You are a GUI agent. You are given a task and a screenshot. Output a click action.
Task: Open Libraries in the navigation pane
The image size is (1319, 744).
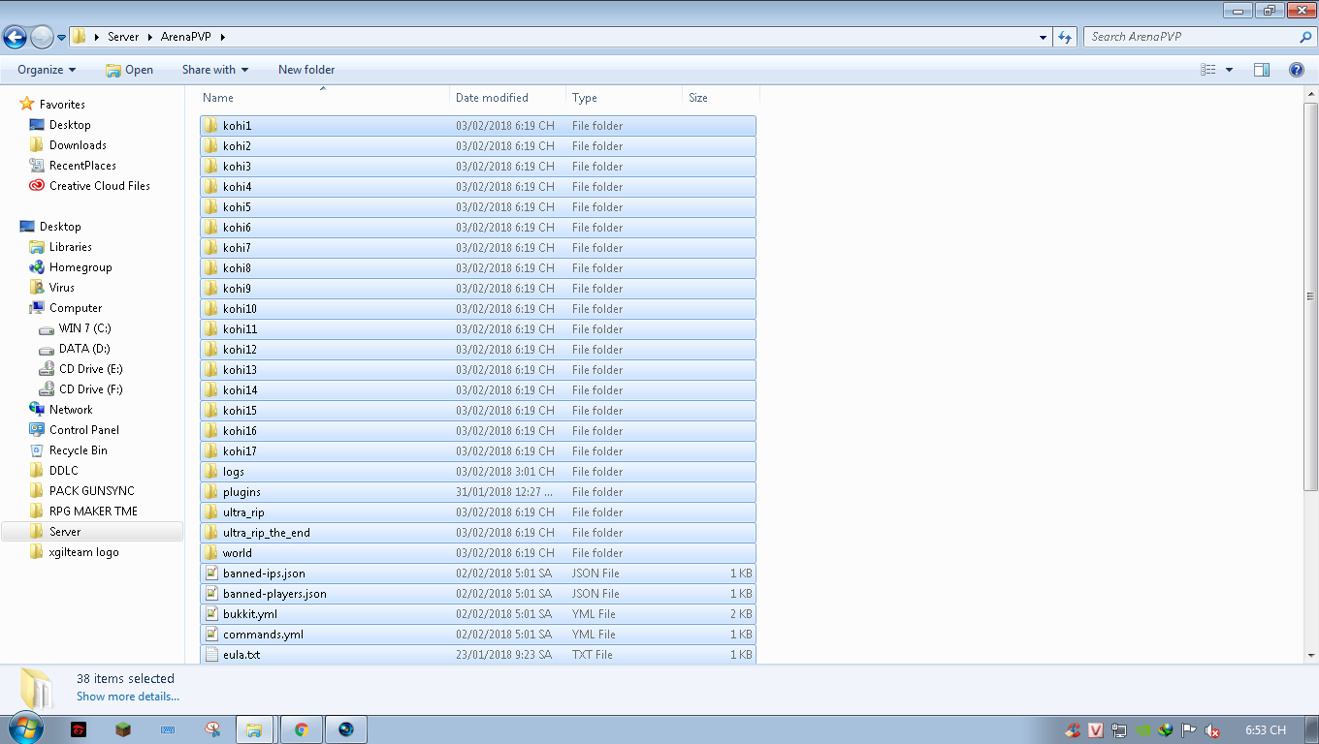(x=71, y=247)
